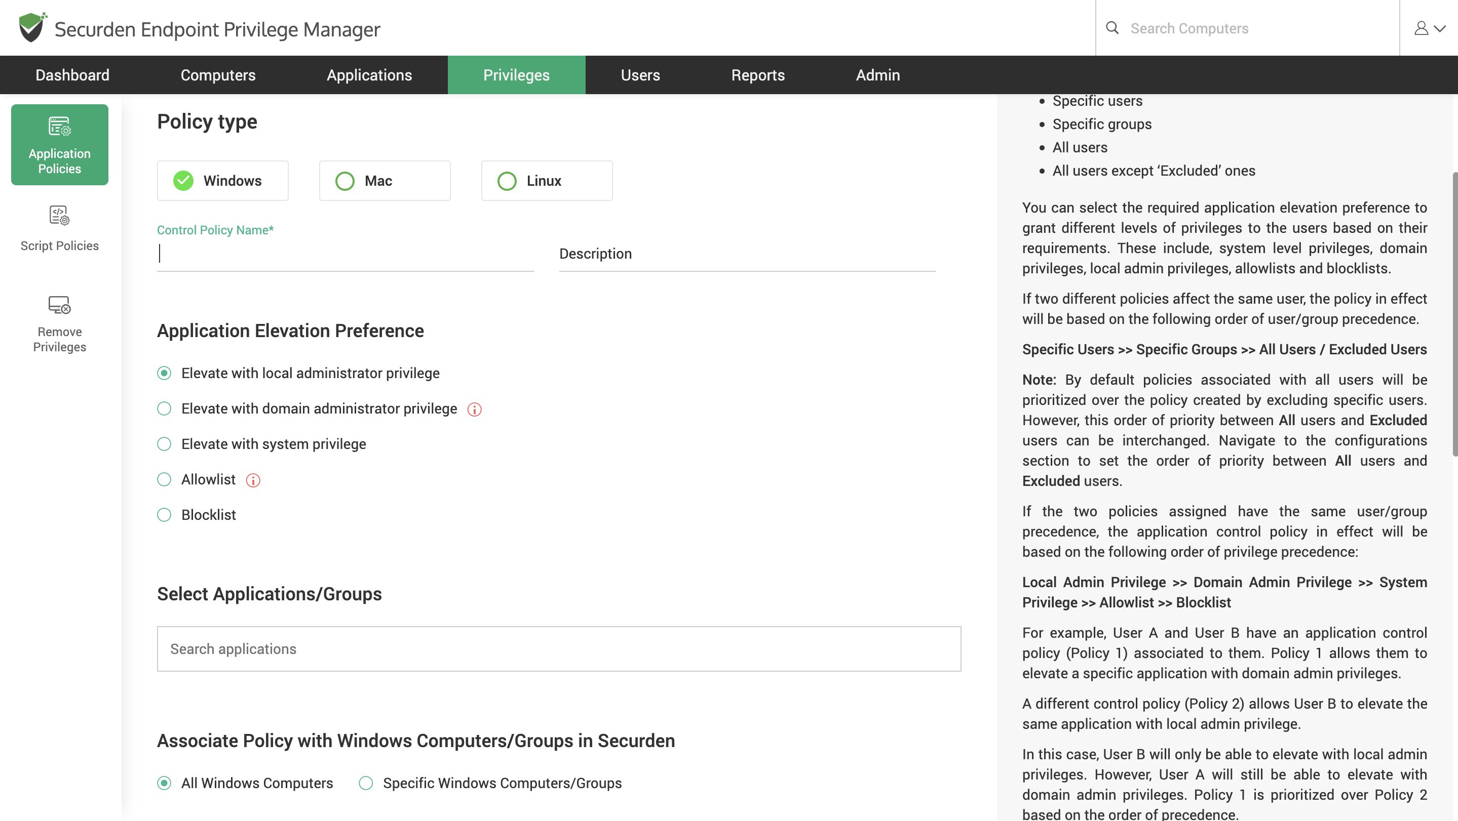Open the Search applications field

pyautogui.click(x=559, y=649)
